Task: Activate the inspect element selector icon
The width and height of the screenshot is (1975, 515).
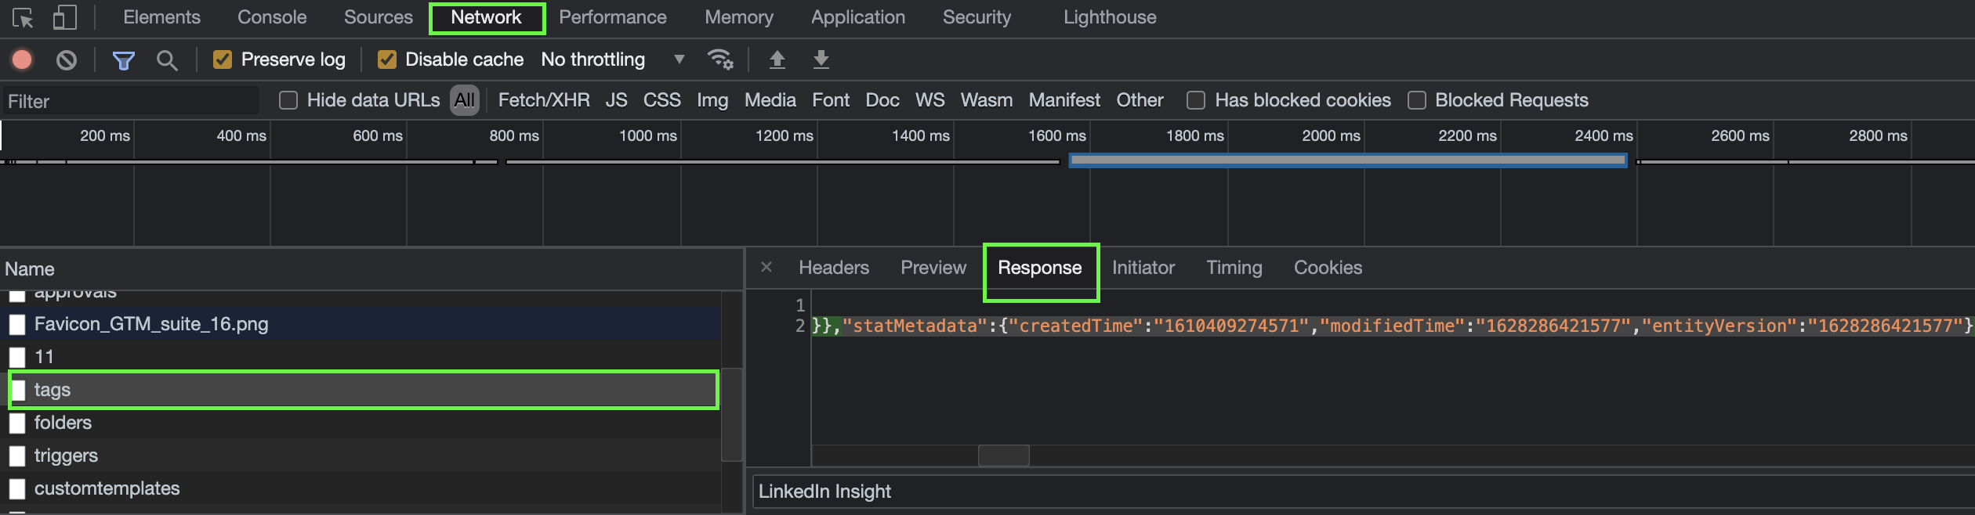Action: tap(23, 17)
